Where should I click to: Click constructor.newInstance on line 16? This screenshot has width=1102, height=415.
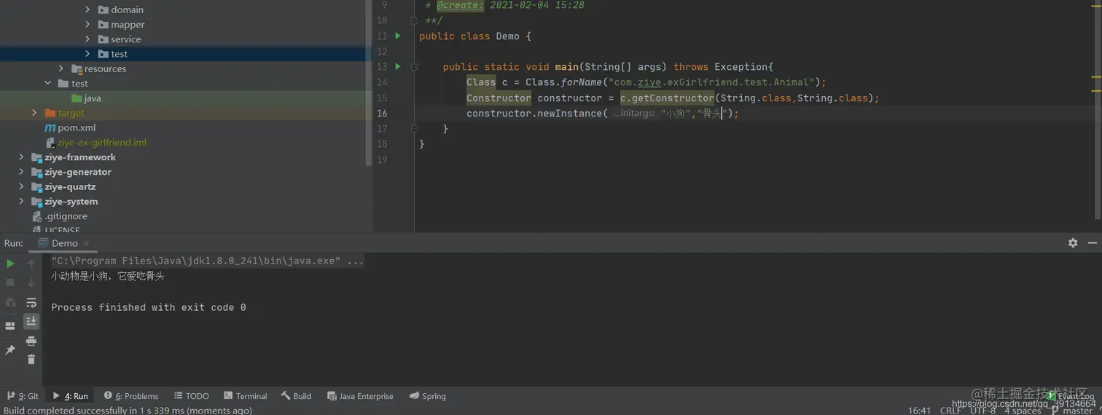(x=534, y=114)
